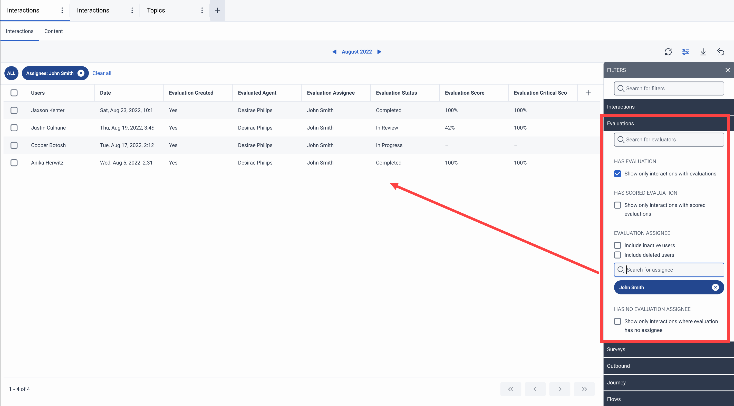The height and width of the screenshot is (406, 734).
Task: Expand the Outbound filter section
Action: click(667, 366)
